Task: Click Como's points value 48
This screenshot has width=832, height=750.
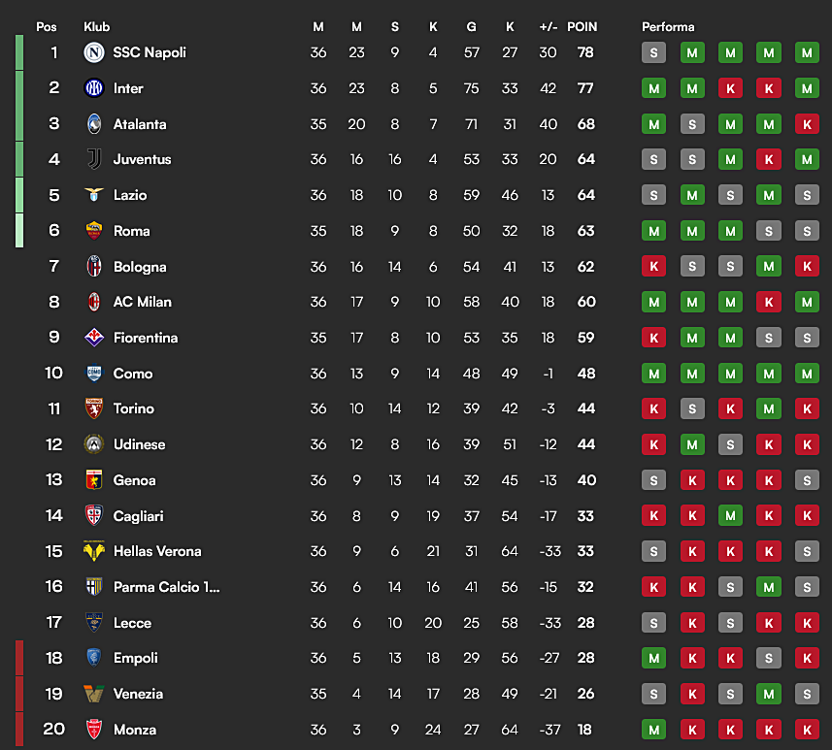Action: coord(586,374)
